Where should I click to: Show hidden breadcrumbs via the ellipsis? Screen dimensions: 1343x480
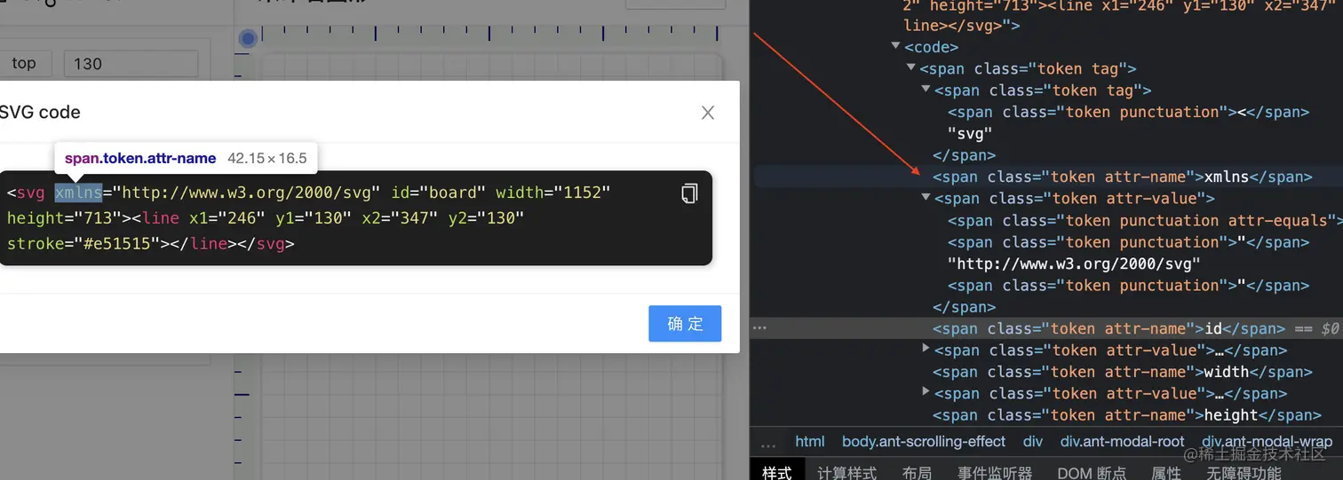[768, 442]
